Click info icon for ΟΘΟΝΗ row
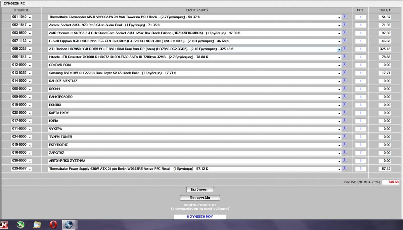Image resolution: width=403 pixels, height=230 pixels. click(344, 88)
